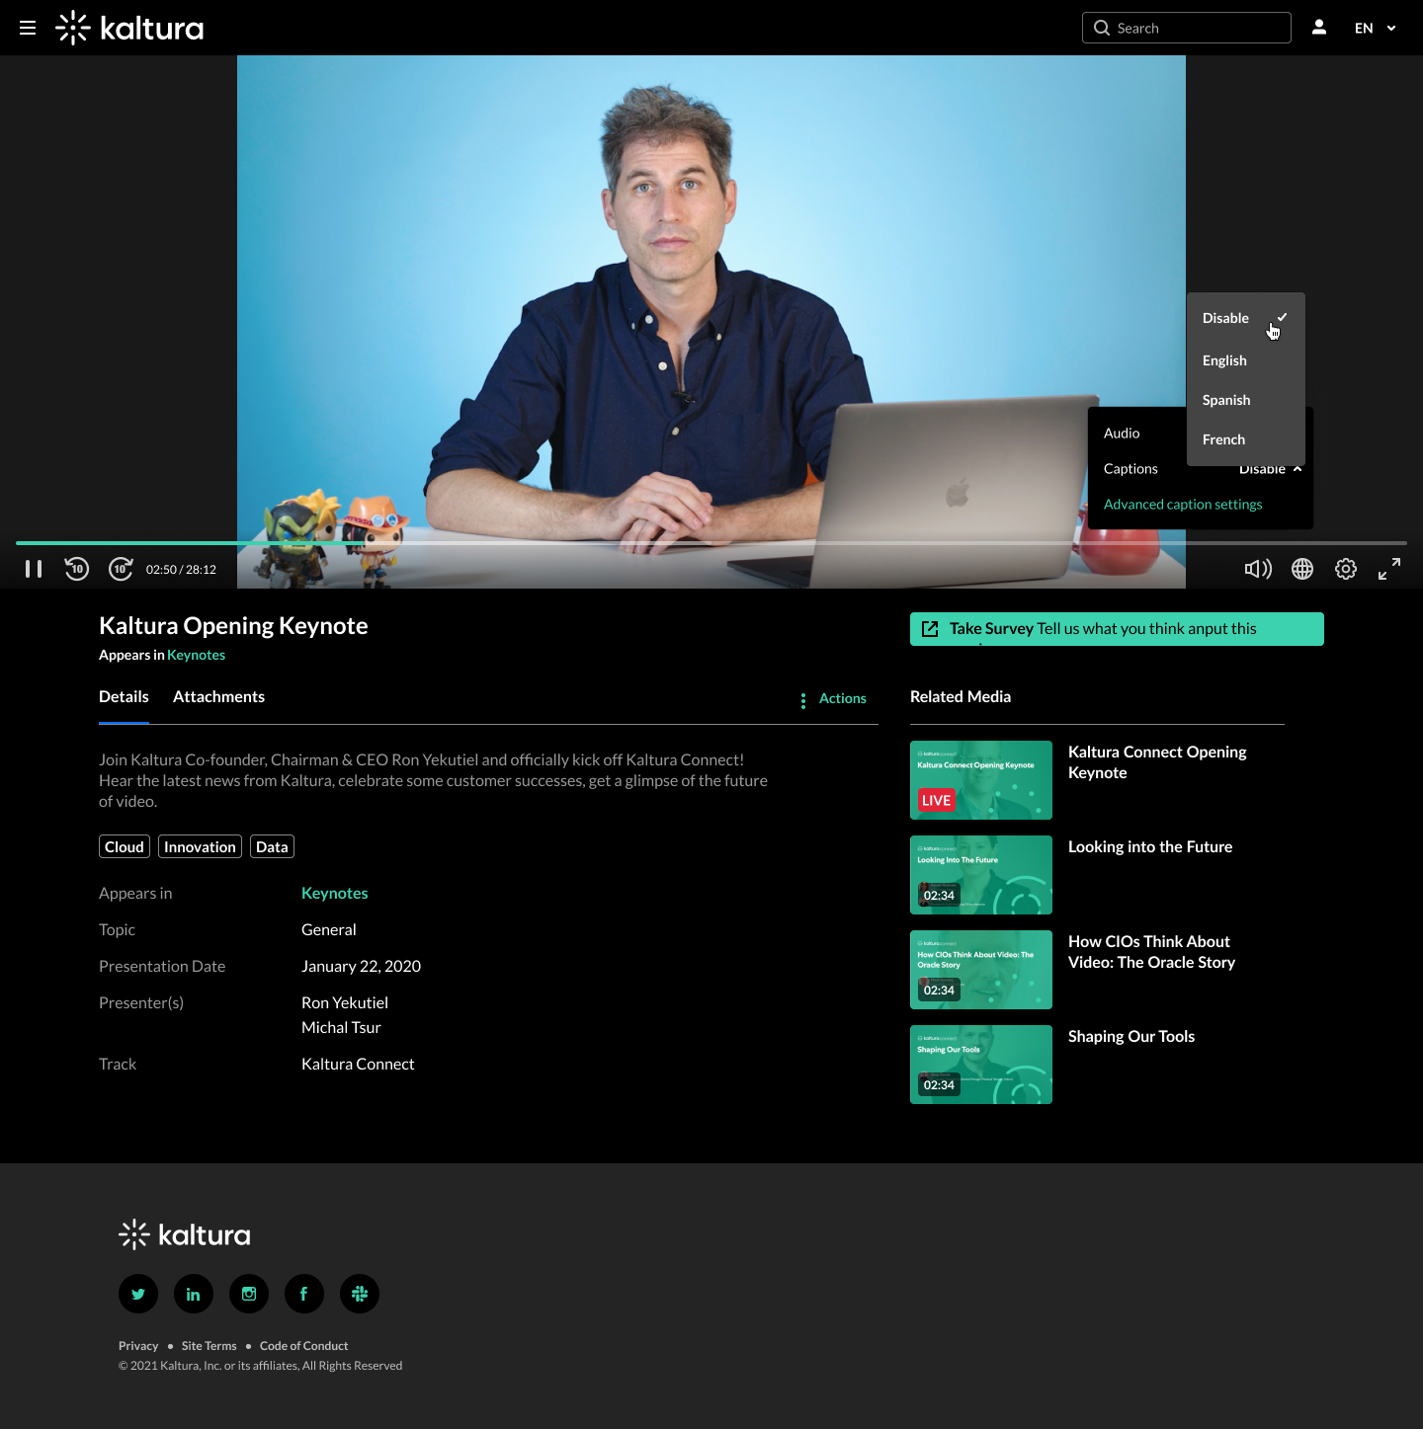Click the Search input field
Screen dimensions: 1423x1429
point(1187,28)
